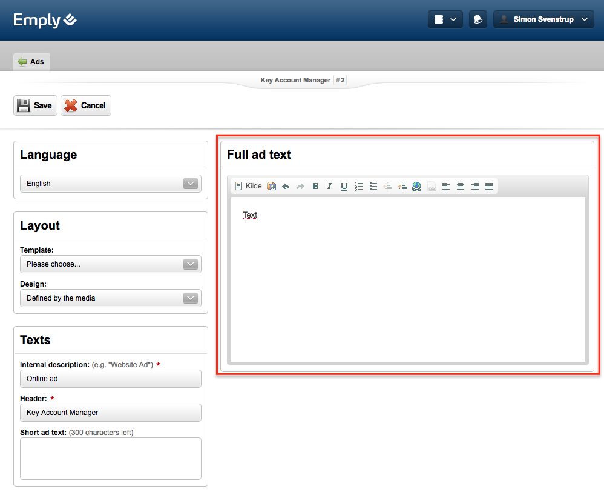This screenshot has height=492, width=604.
Task: Cancel editing the ad
Action: [86, 105]
